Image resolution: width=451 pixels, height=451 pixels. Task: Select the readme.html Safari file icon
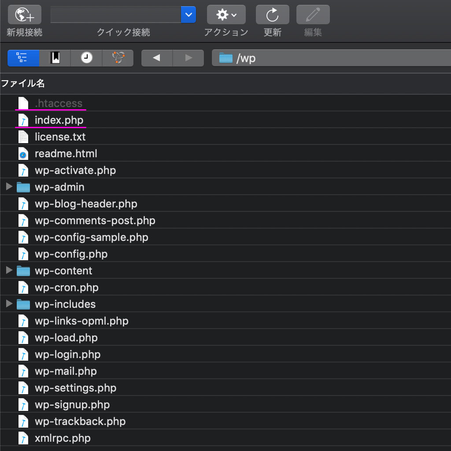click(x=23, y=153)
